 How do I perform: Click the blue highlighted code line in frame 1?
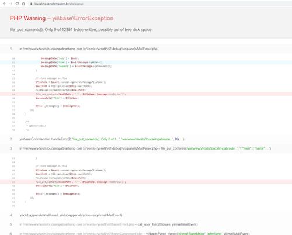tap(146, 63)
